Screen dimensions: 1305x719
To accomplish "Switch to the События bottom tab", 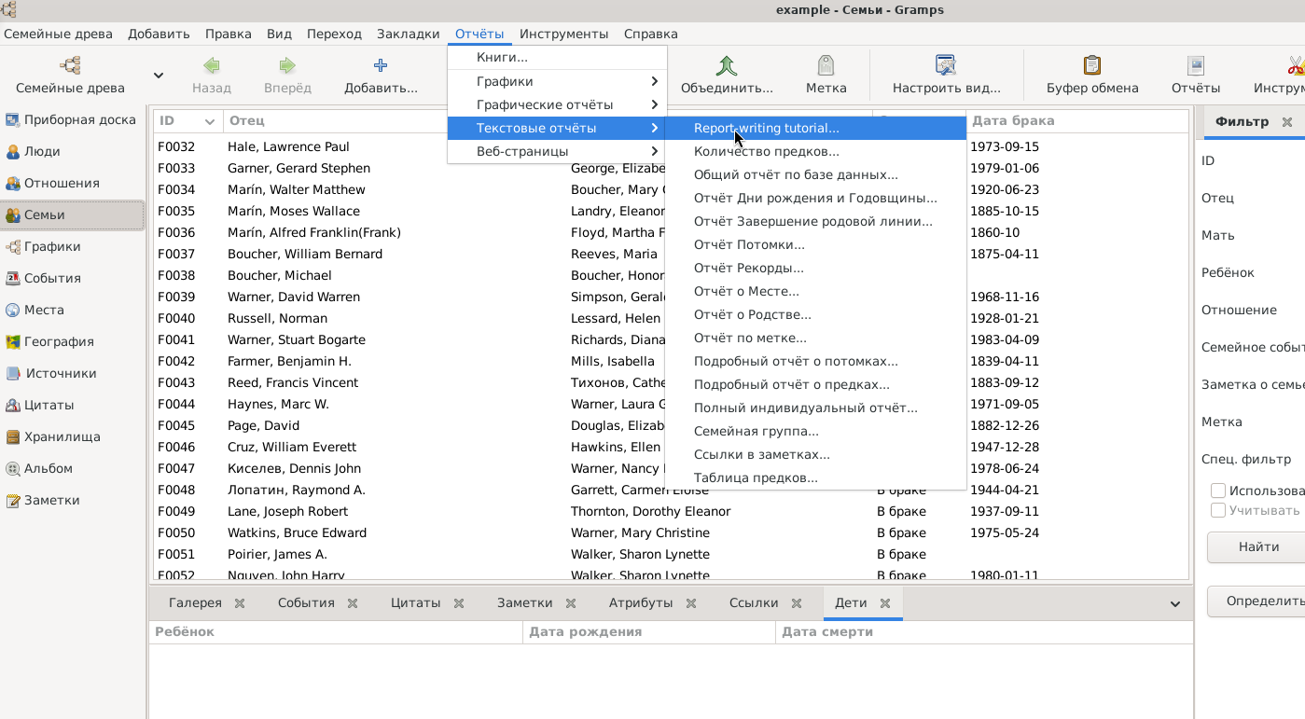I will tap(306, 602).
